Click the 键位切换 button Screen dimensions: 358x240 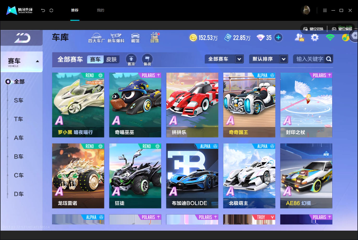pos(313,29)
